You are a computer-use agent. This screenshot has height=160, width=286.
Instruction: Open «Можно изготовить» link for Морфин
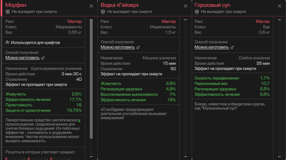pyautogui.click(x=22, y=58)
